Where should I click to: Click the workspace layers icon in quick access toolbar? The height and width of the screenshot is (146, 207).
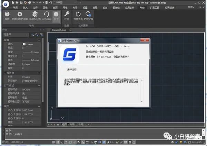[47, 2]
